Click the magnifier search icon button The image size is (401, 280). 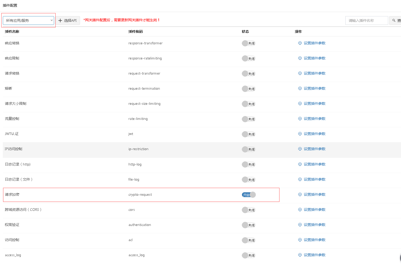394,20
